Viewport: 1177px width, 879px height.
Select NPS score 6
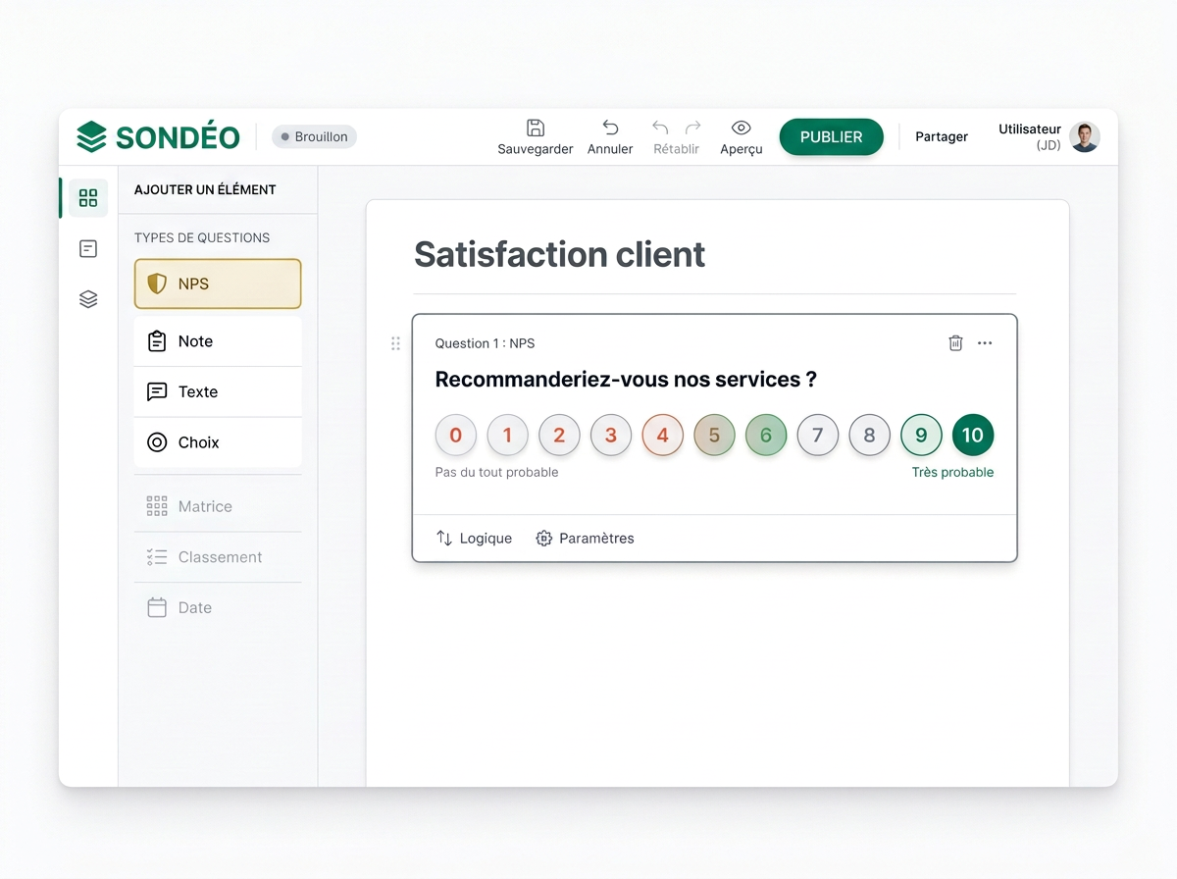click(x=766, y=435)
